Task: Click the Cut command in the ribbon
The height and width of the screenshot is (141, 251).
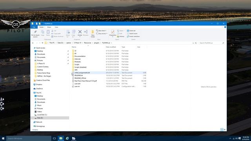Action: (54, 31)
